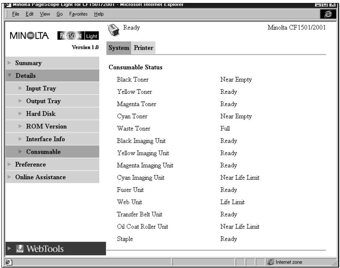Open the Go menu

[x=60, y=14]
